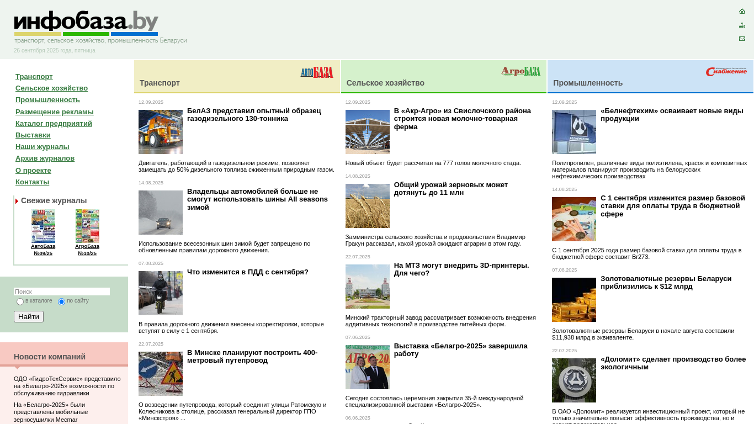
Task: Click the road works signs thumbnail
Action: tap(161, 374)
